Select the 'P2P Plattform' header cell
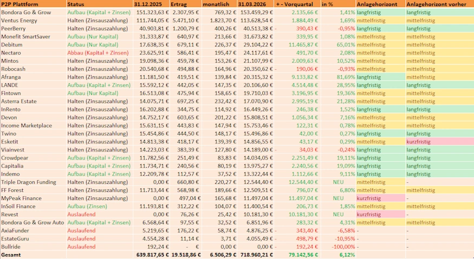This screenshot has width=474, height=259. pyautogui.click(x=33, y=4)
